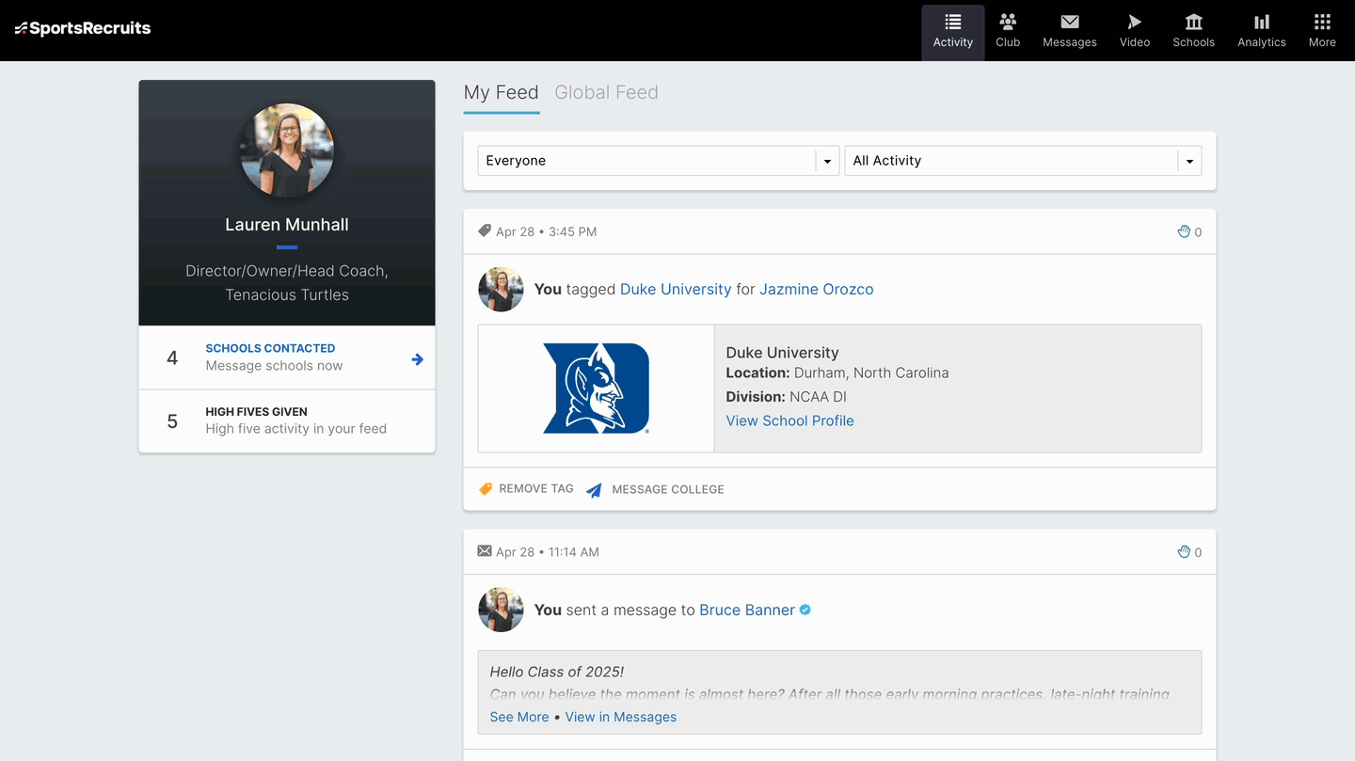The width and height of the screenshot is (1355, 761).
Task: Open Jazmine Orozco's profile link
Action: tap(817, 290)
